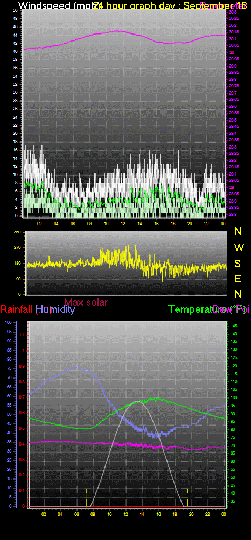
Task: Click the S direction label beside wind graph
Action: [238, 263]
